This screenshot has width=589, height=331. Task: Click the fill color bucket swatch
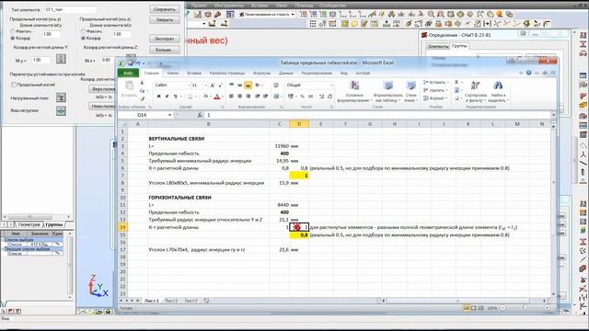[206, 97]
